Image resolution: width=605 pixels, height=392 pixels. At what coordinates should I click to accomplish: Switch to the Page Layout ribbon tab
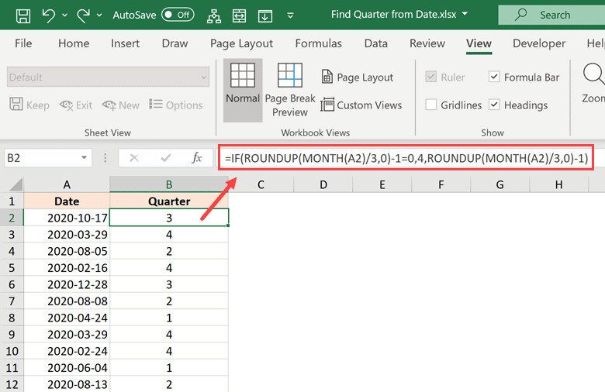tap(241, 43)
